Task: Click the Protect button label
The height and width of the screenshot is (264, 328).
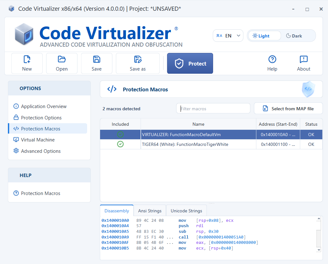Action: coord(197,64)
